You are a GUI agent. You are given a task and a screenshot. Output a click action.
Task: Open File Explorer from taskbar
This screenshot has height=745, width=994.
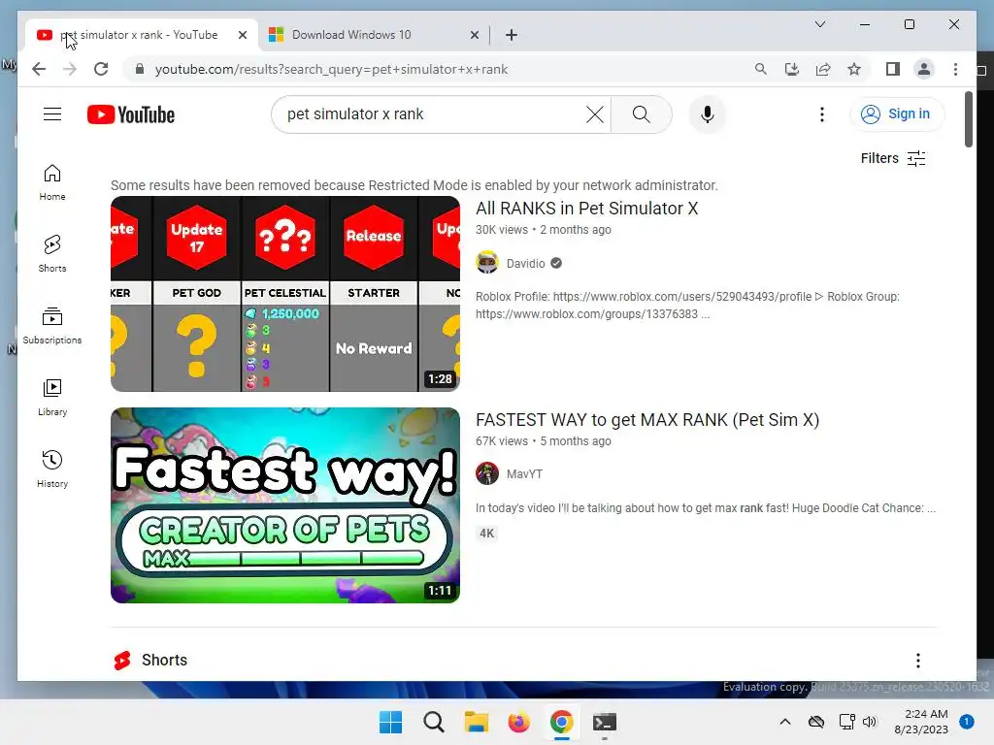476,722
